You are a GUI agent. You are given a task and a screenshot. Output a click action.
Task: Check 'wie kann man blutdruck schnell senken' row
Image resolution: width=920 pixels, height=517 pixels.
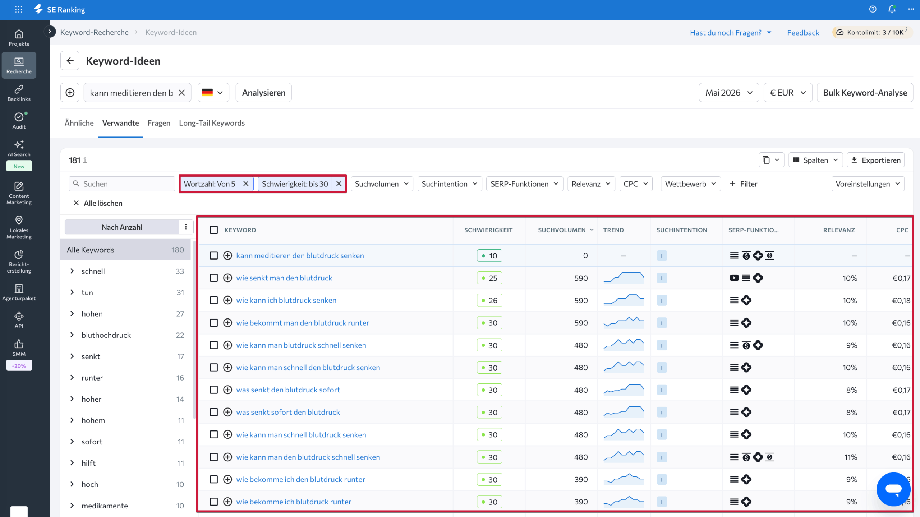click(x=214, y=345)
